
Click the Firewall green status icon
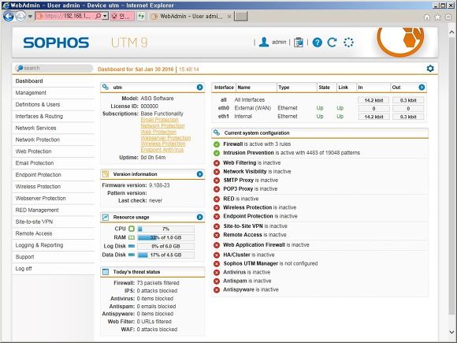(217, 144)
